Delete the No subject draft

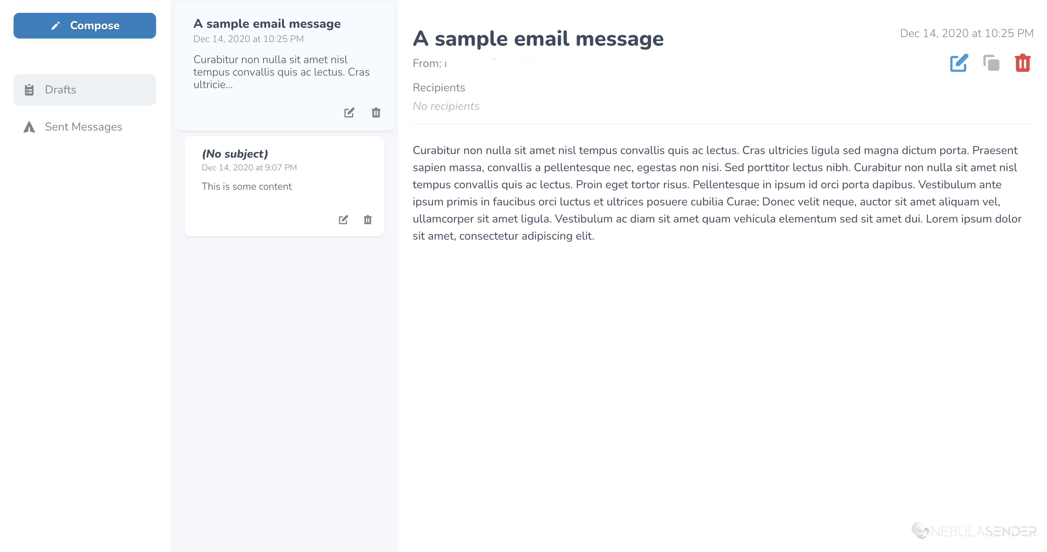368,220
